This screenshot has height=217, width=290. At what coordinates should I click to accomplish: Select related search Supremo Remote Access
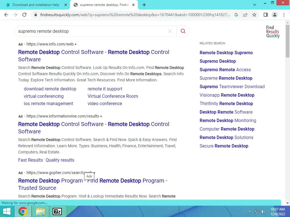coord(225,70)
